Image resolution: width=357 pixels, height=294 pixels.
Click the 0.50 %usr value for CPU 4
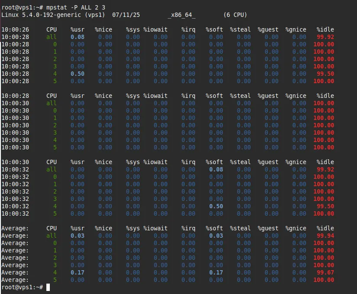(x=78, y=74)
